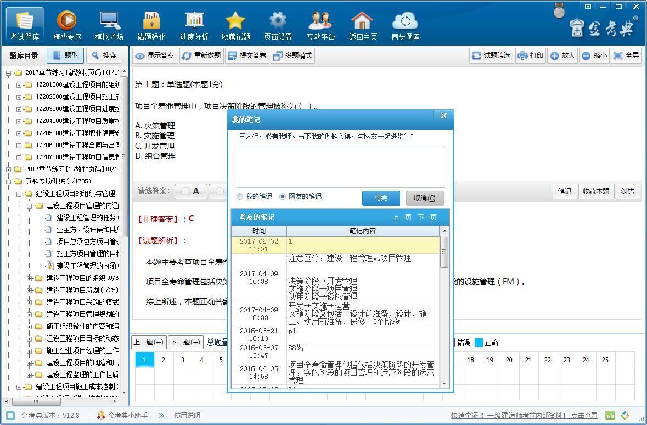Select the 网友的笔记 radio button

283,197
